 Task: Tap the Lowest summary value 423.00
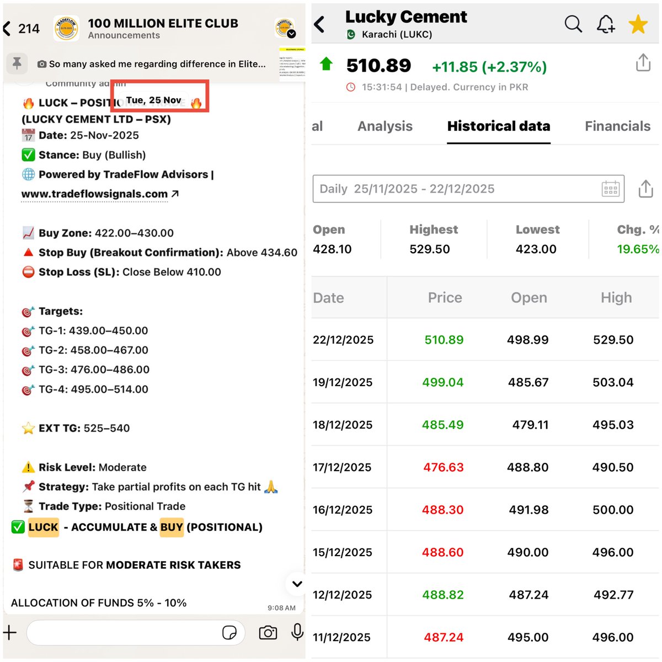click(536, 249)
